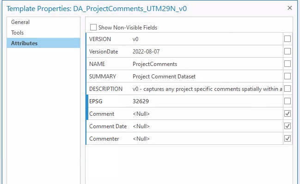This screenshot has height=184, width=300.
Task: Click the Null value for Commenter
Action: [141, 138]
